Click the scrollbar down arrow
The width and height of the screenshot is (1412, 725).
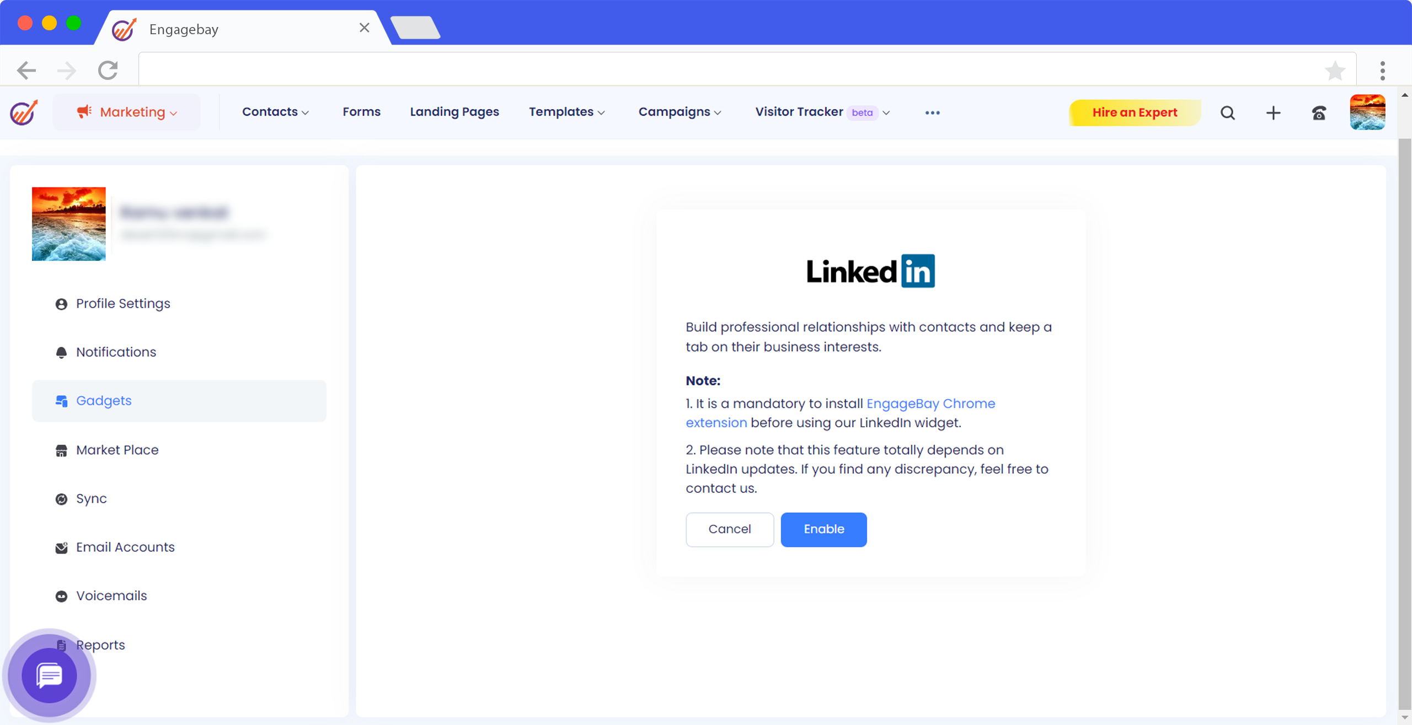1405,718
